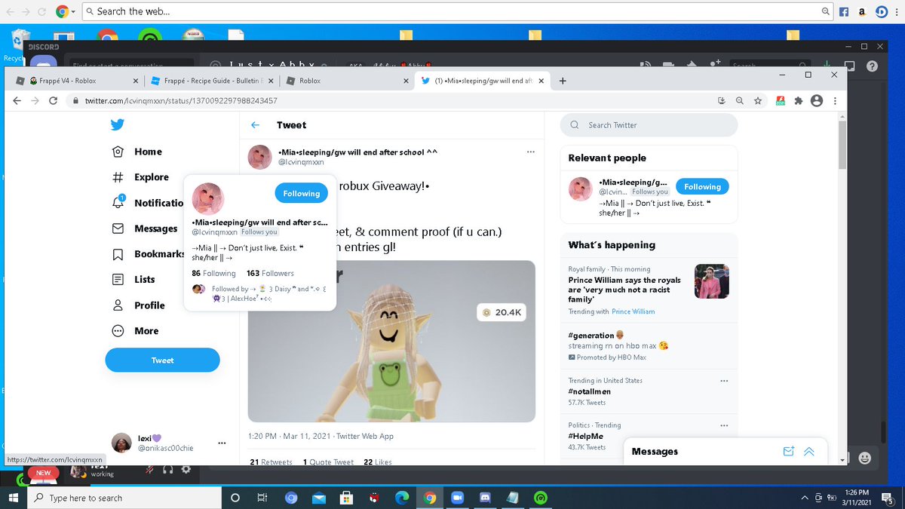Click the Prince William trending link
Image resolution: width=905 pixels, height=509 pixels.
pyautogui.click(x=633, y=311)
